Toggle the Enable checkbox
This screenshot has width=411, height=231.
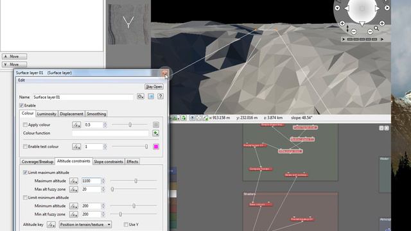21,105
